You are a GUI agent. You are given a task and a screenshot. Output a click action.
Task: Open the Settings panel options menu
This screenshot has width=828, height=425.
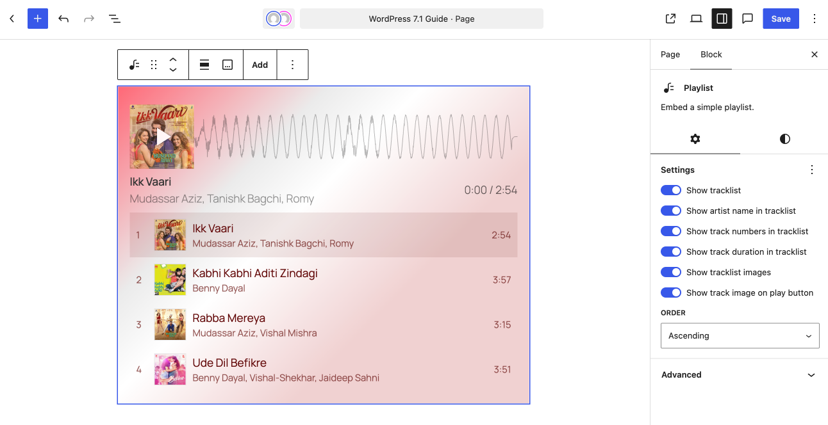pos(812,170)
